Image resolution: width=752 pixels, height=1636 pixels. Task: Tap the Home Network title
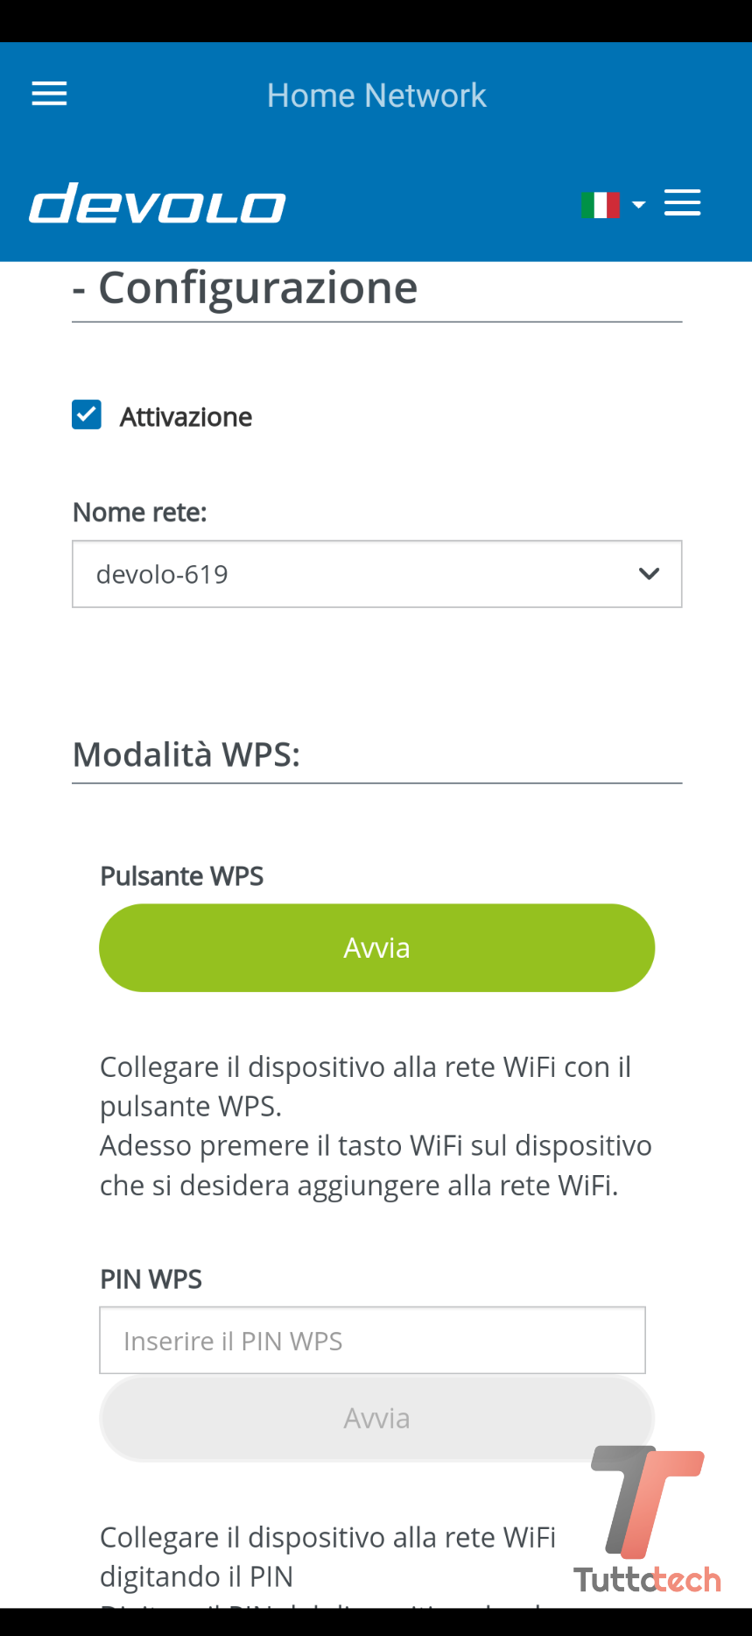point(376,96)
